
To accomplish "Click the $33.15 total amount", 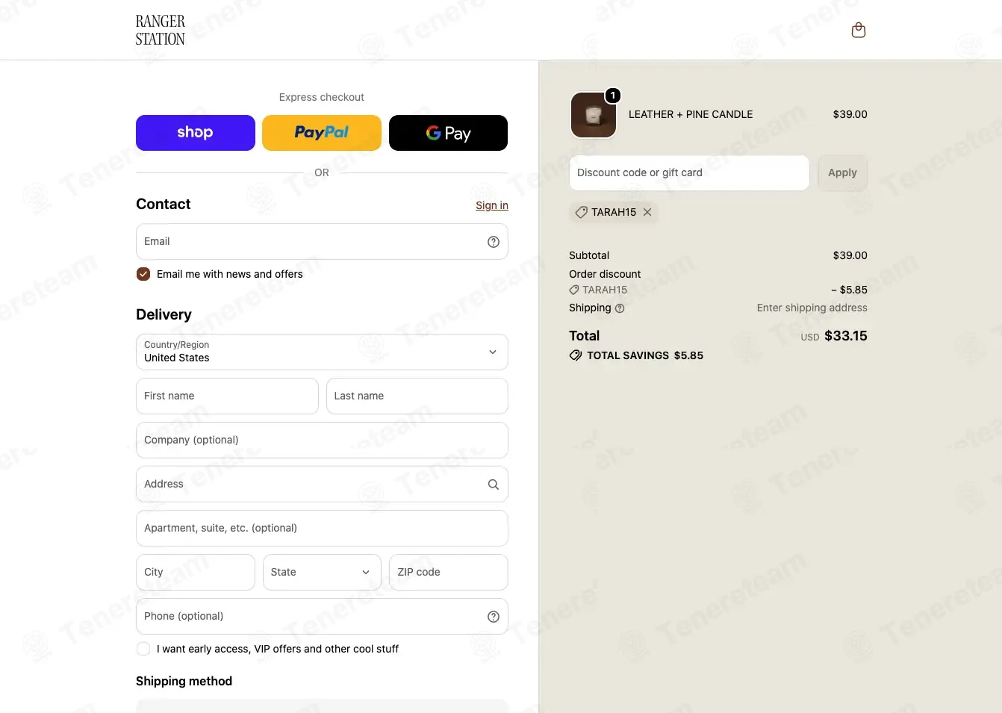I will tap(846, 336).
